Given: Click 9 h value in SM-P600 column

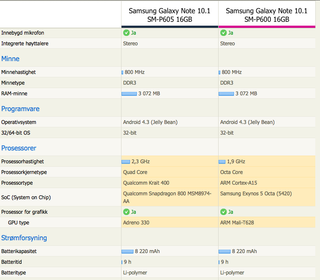Looking at the screenshot, I should [225, 262].
